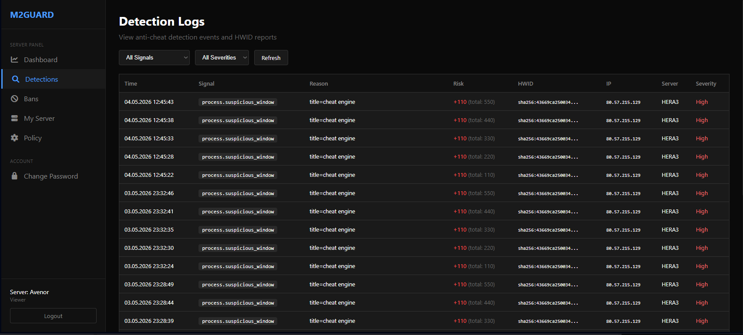Screen dimensions: 743x335
Task: Click the IP column header
Action: coord(609,83)
